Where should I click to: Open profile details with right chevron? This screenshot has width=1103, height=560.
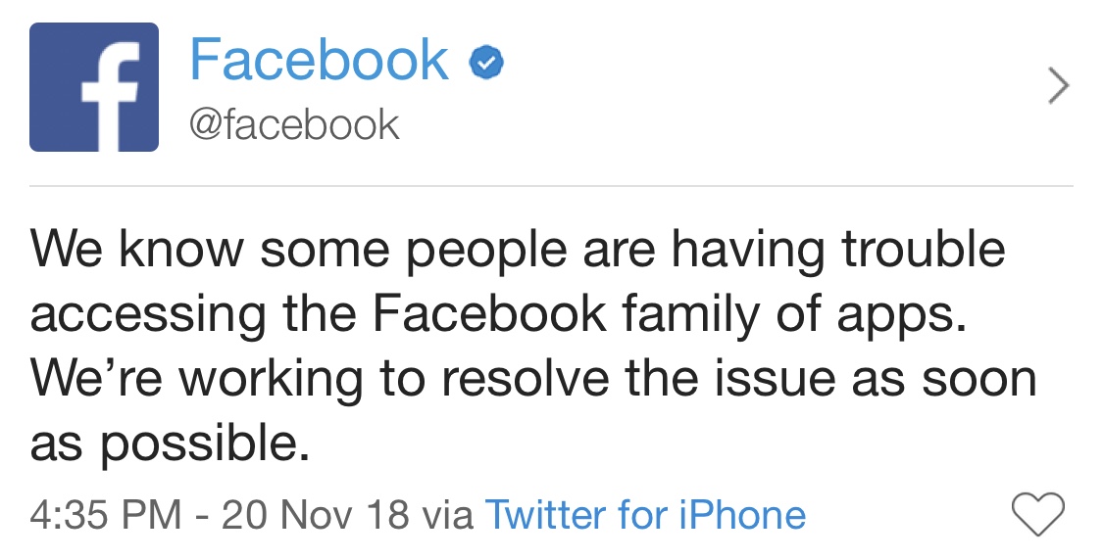click(1059, 86)
